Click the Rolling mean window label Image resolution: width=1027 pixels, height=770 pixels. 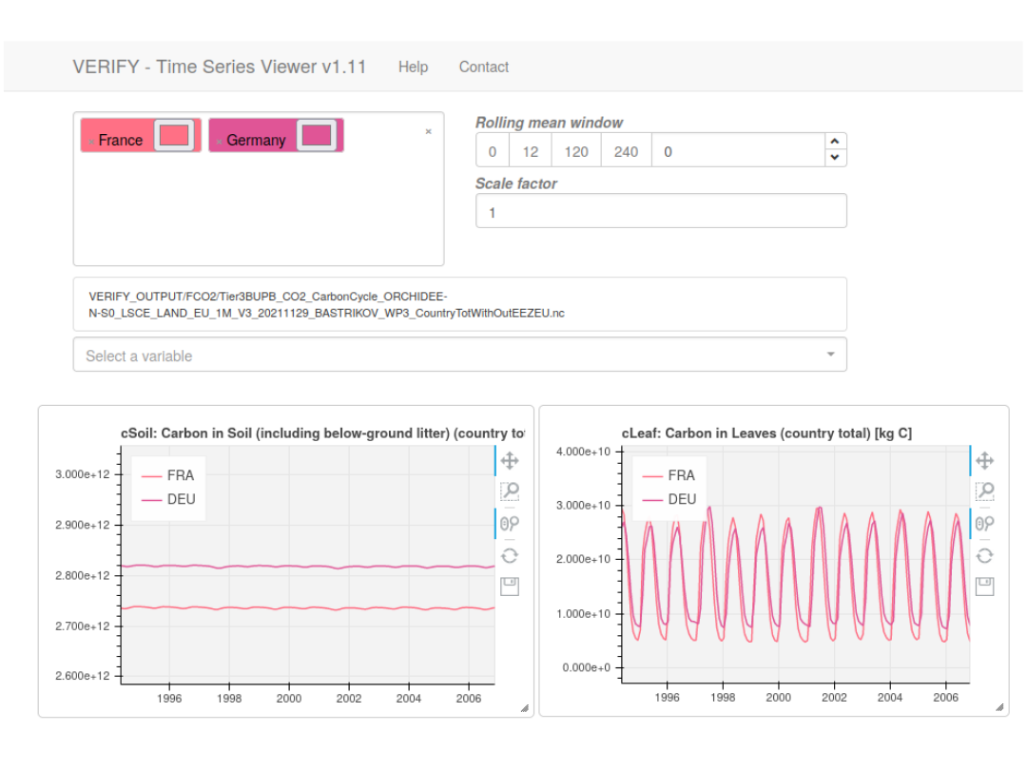(x=549, y=123)
